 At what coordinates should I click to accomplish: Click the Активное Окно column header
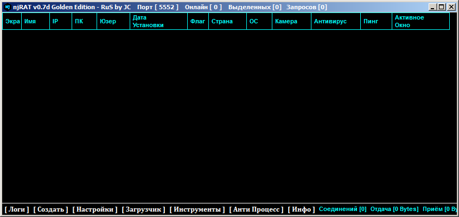click(x=420, y=21)
